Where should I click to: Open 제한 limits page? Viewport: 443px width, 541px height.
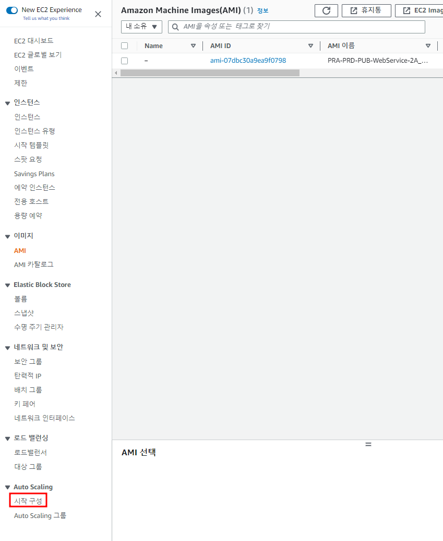tap(21, 83)
